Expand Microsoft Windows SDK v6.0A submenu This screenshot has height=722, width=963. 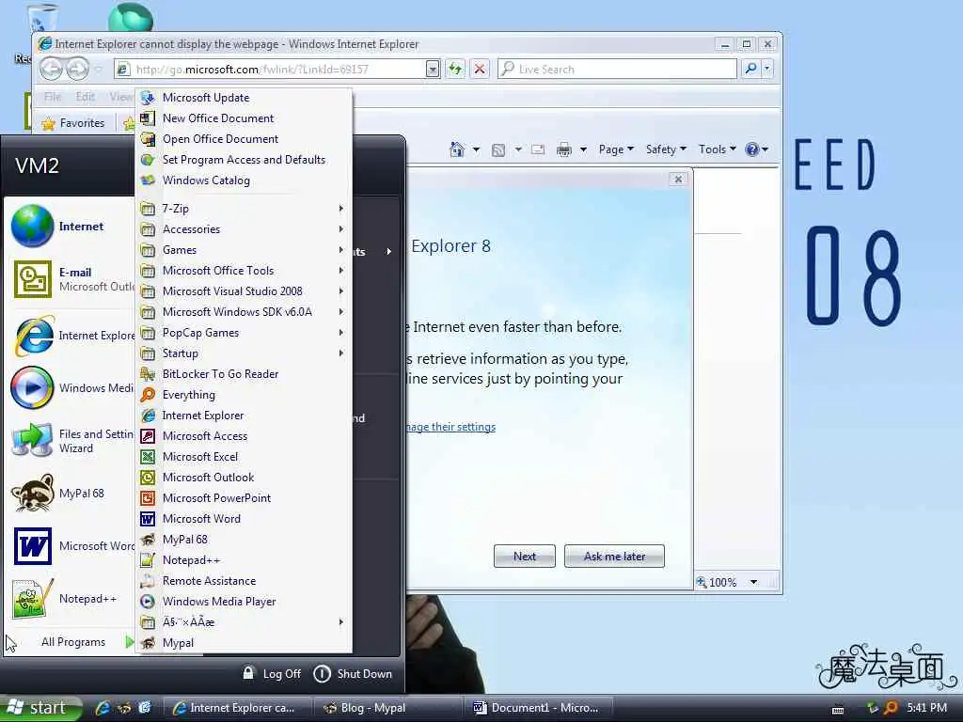point(244,312)
